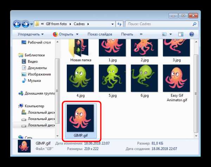Select 'Рабочий стол' in navigation pane
The image size is (211, 167).
pos(39,42)
